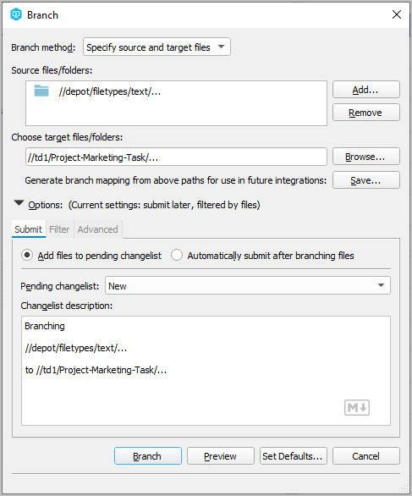Screen dimensions: 412x496
Task: Collapse the Options section triangle
Action: pos(19,203)
